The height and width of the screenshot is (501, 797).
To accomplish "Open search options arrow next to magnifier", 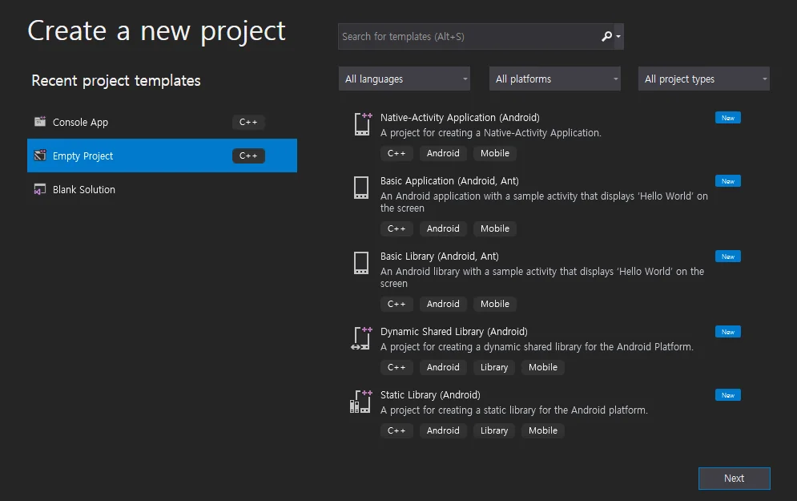I will [x=618, y=37].
